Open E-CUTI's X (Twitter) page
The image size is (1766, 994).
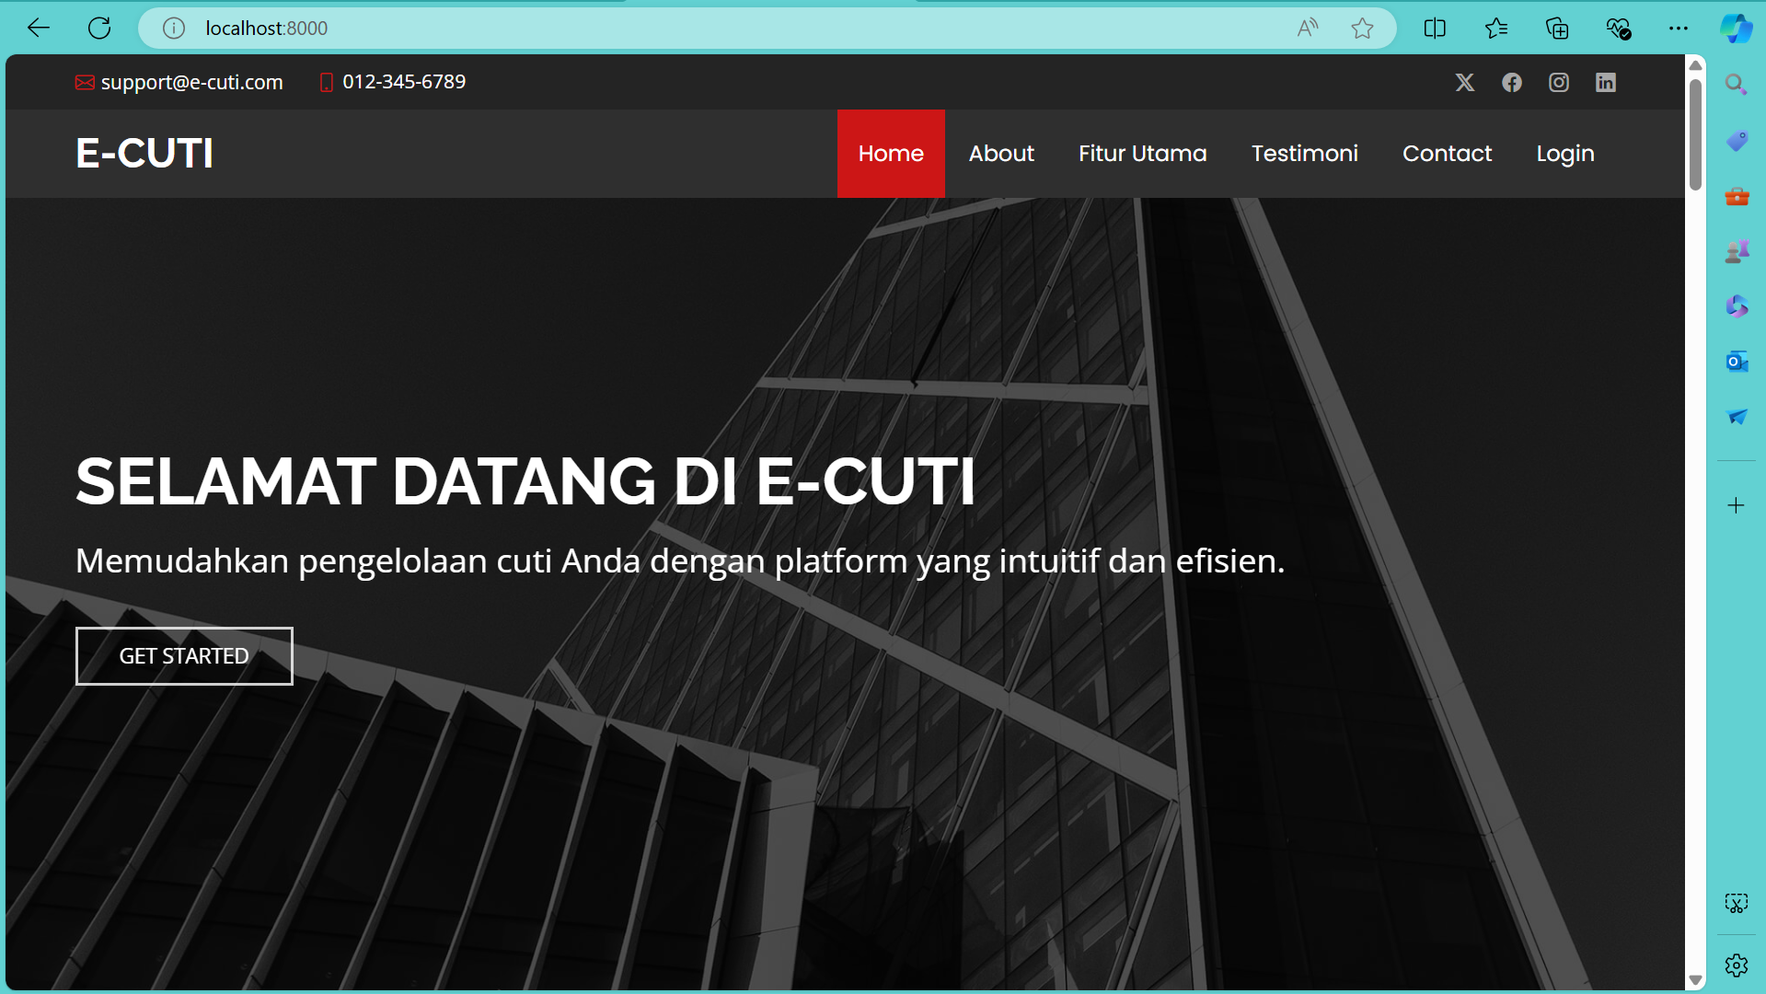(x=1465, y=82)
